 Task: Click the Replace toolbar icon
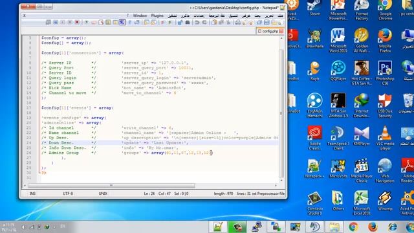[x=180, y=23]
